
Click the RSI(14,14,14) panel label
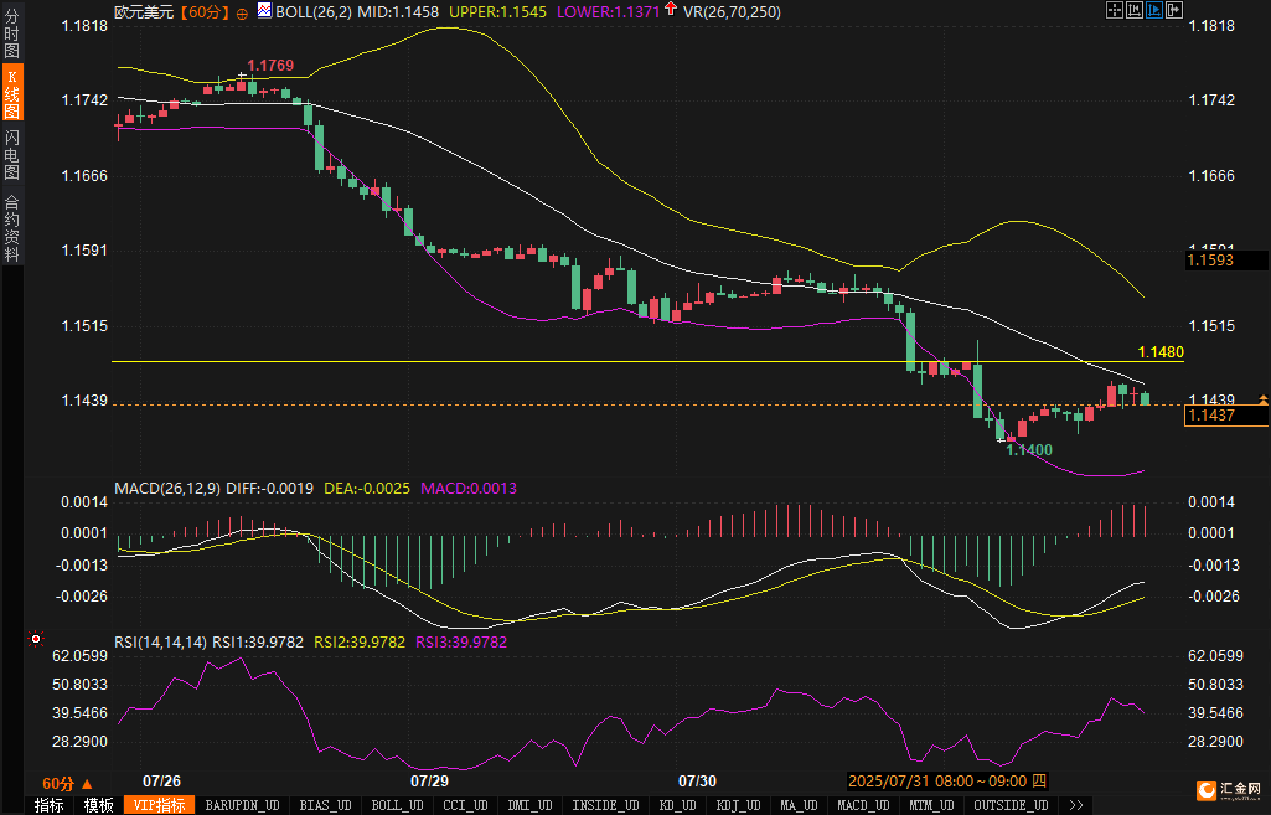(x=161, y=642)
